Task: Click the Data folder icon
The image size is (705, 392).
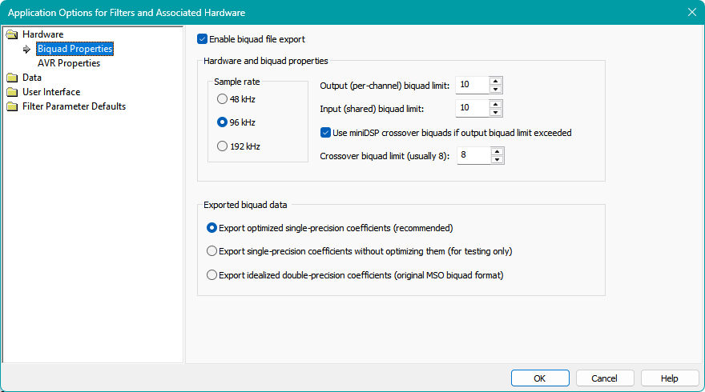Action: 12,78
